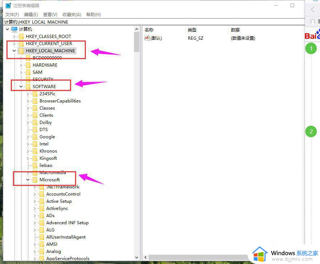The height and width of the screenshot is (264, 320).
Task: Click the Registry Editor title bar icon
Action: click(x=8, y=5)
